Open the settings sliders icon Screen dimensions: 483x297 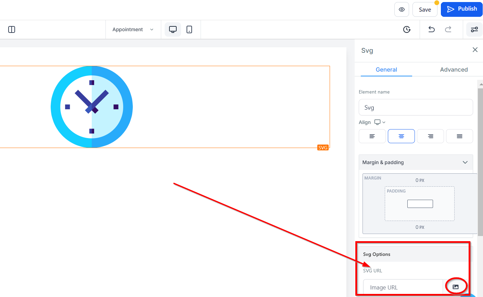click(x=474, y=29)
